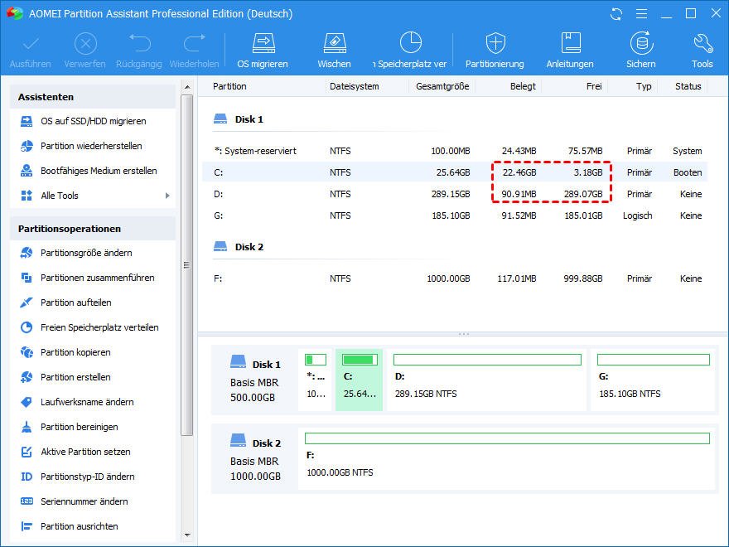Click Partition aufteilen operation
The height and width of the screenshot is (547, 729).
[x=75, y=303]
